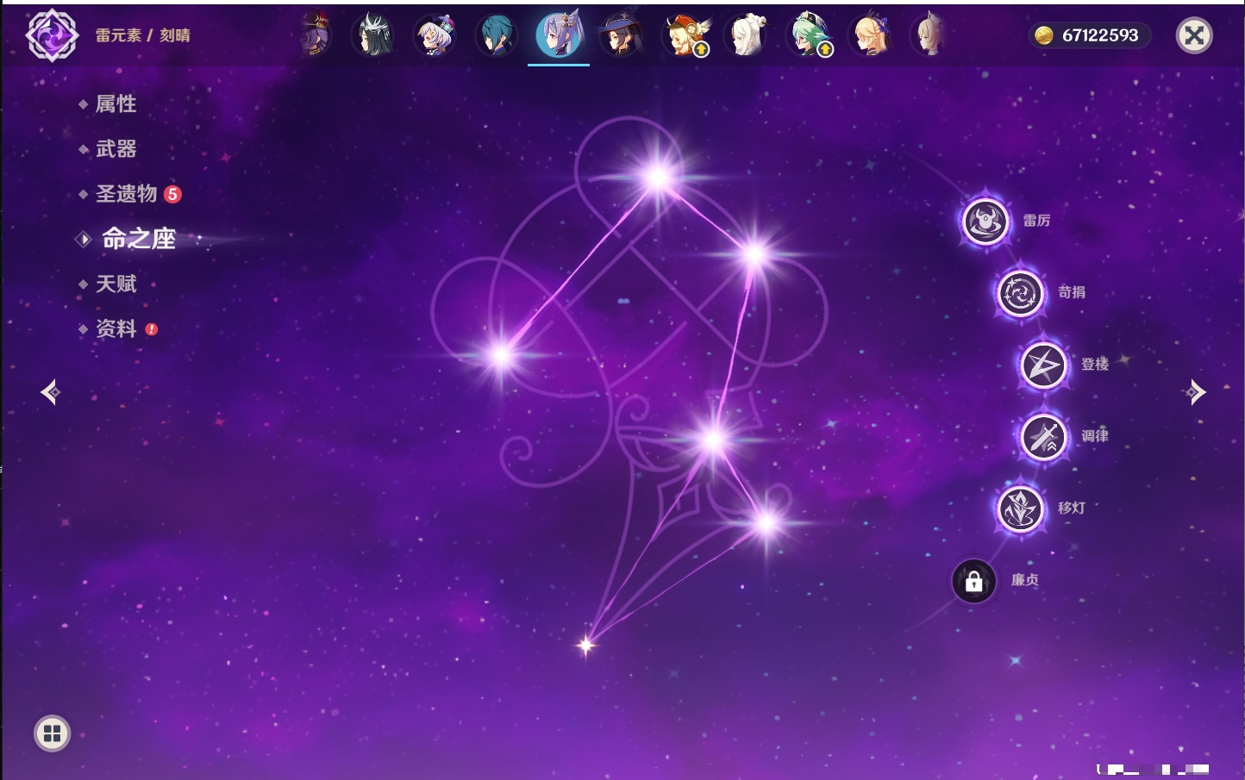This screenshot has height=780, width=1245.
Task: Click the locked 廉贞 constellation
Action: [973, 581]
